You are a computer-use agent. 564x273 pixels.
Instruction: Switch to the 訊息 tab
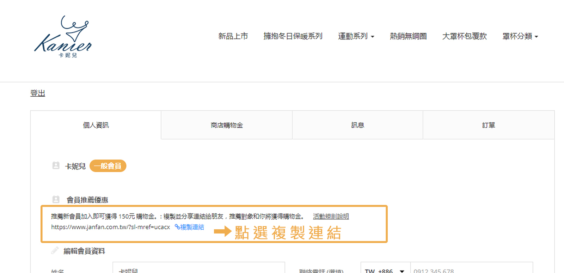(357, 125)
